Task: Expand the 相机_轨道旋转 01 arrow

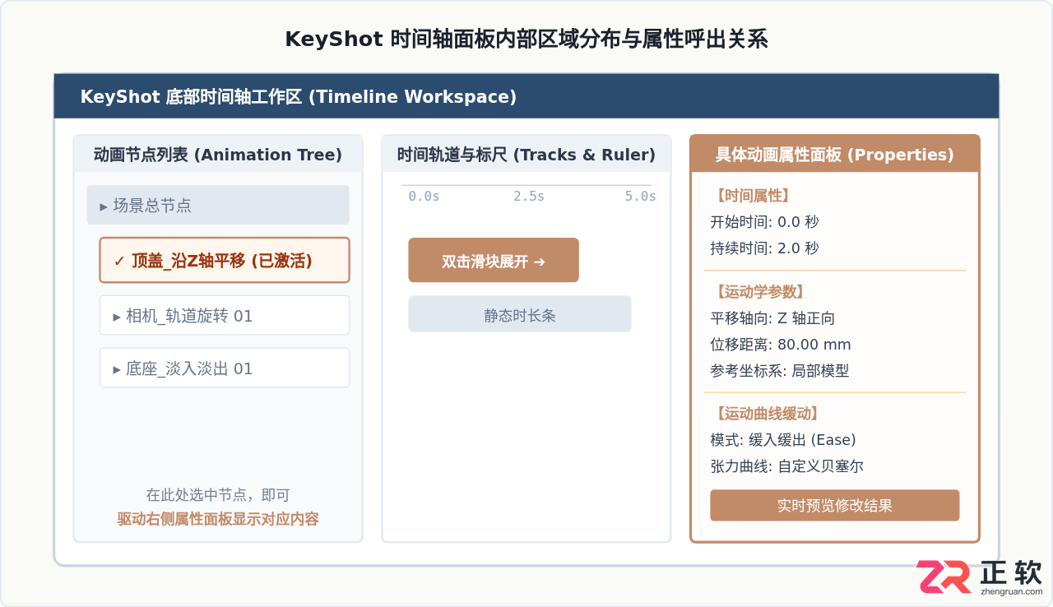Action: (117, 317)
